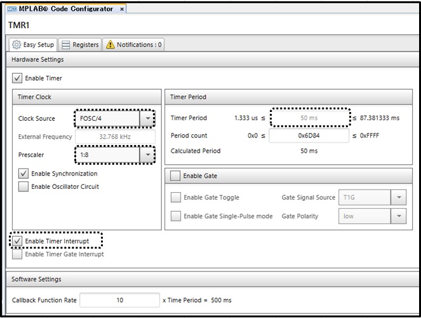Open the Registers tab
421x318 pixels.
click(80, 45)
